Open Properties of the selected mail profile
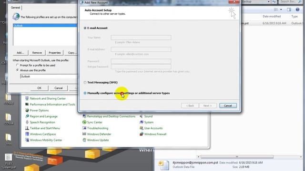Screen dimensions: 305x171 (x=55, y=53)
